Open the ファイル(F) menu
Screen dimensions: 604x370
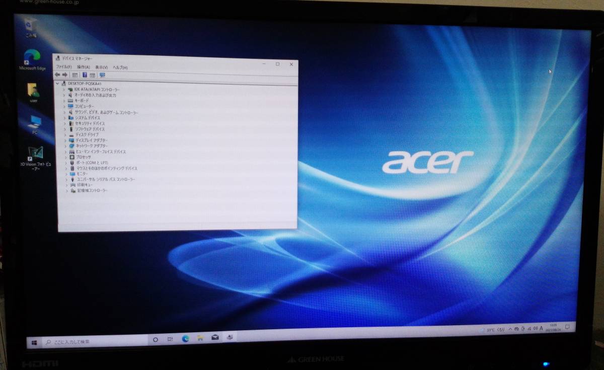point(64,67)
